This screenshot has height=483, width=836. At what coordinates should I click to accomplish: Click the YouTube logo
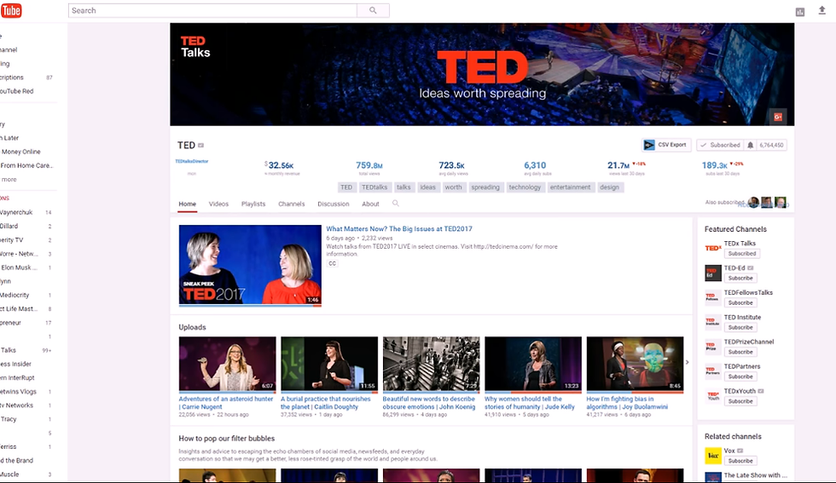click(x=10, y=10)
